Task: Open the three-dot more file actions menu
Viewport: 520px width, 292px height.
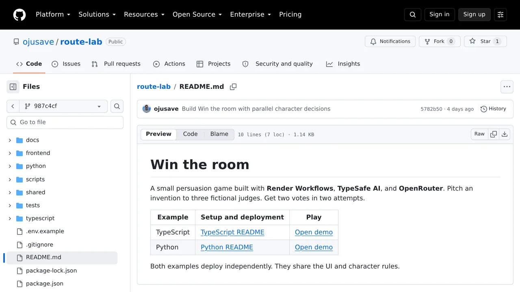Action: pos(507,87)
